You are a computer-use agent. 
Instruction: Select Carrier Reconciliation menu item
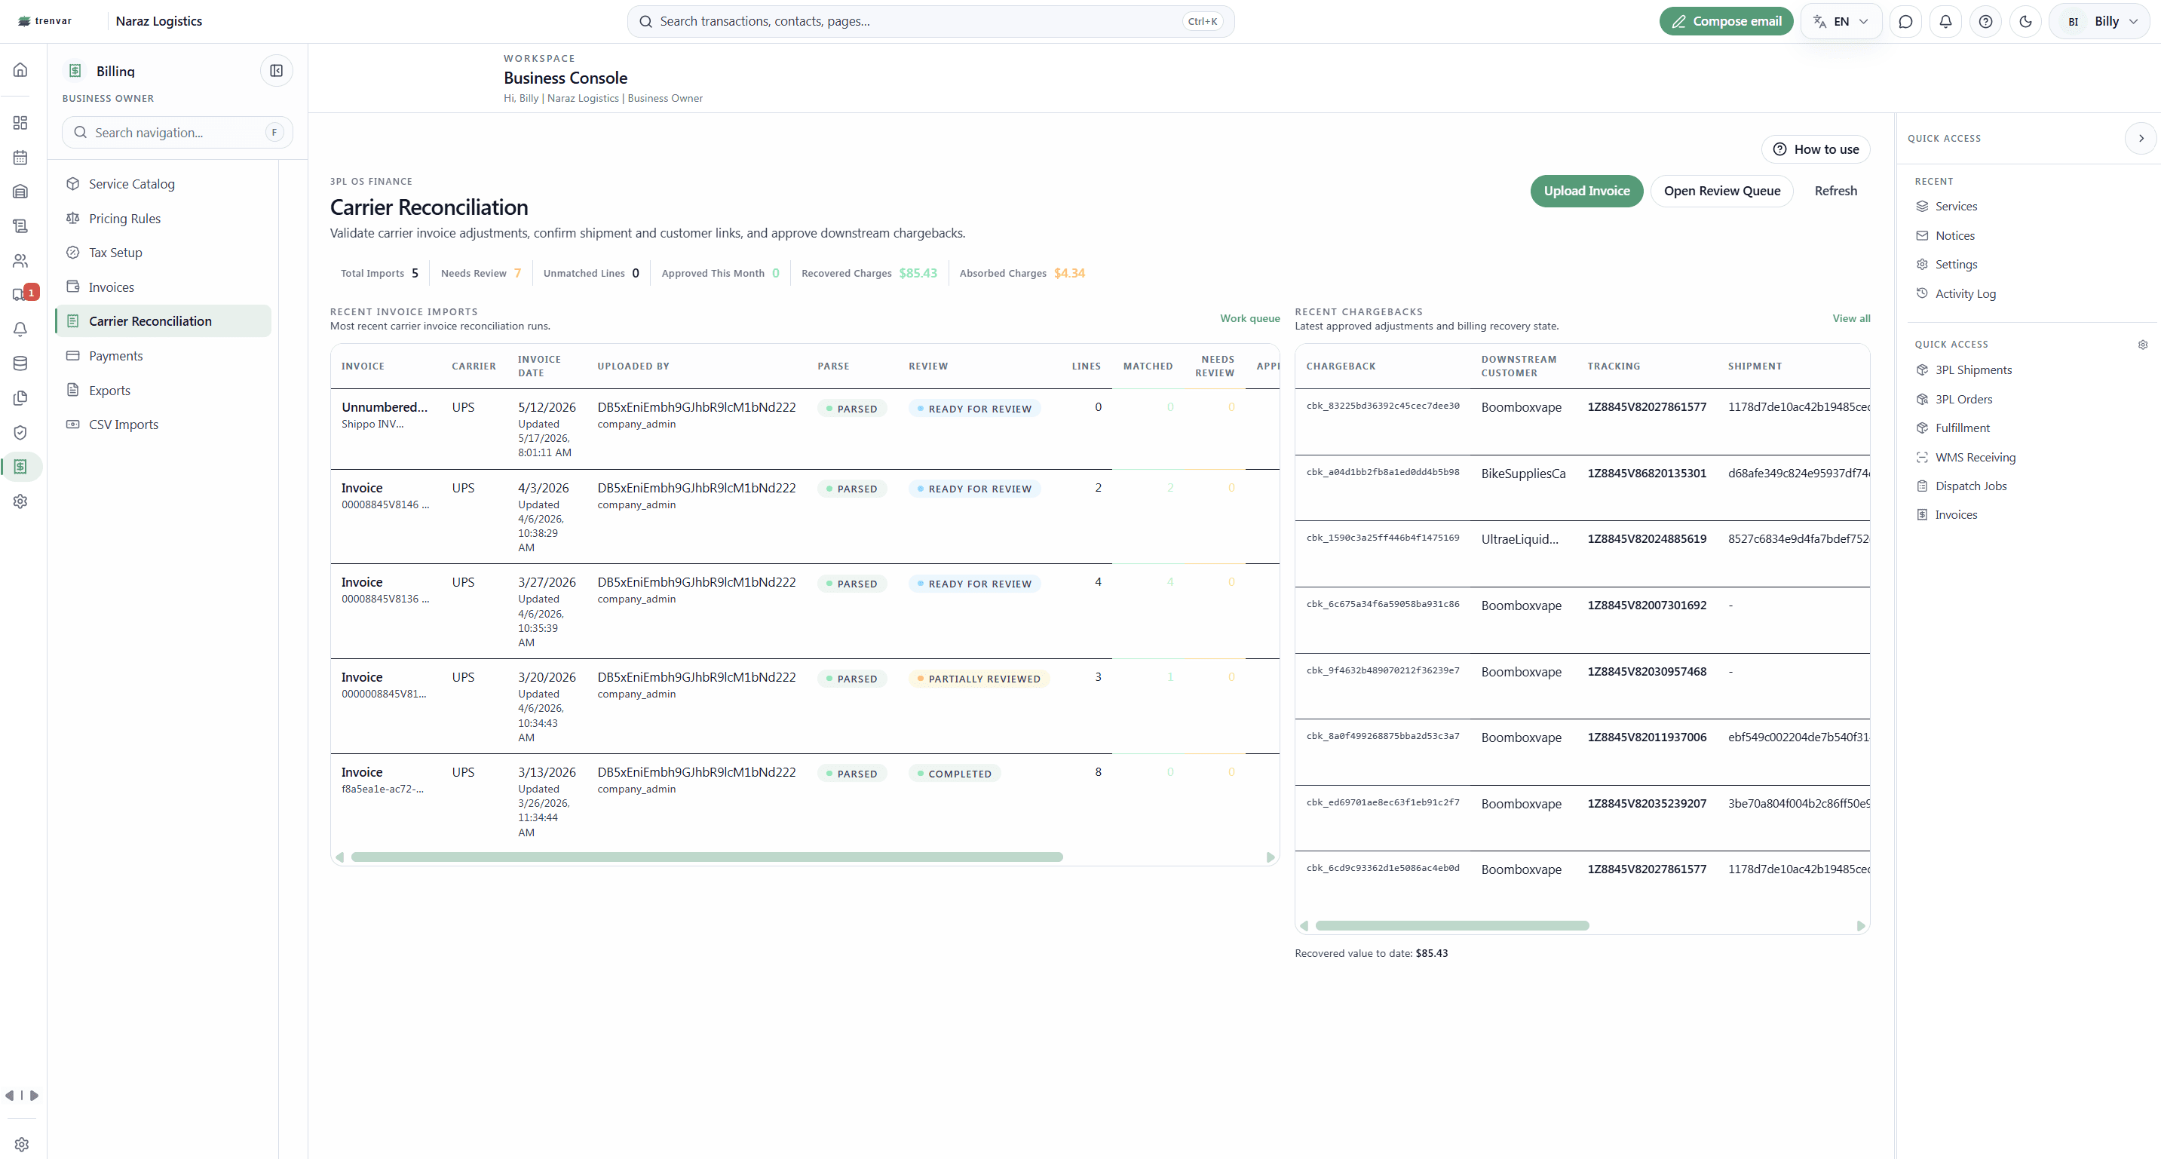(164, 321)
